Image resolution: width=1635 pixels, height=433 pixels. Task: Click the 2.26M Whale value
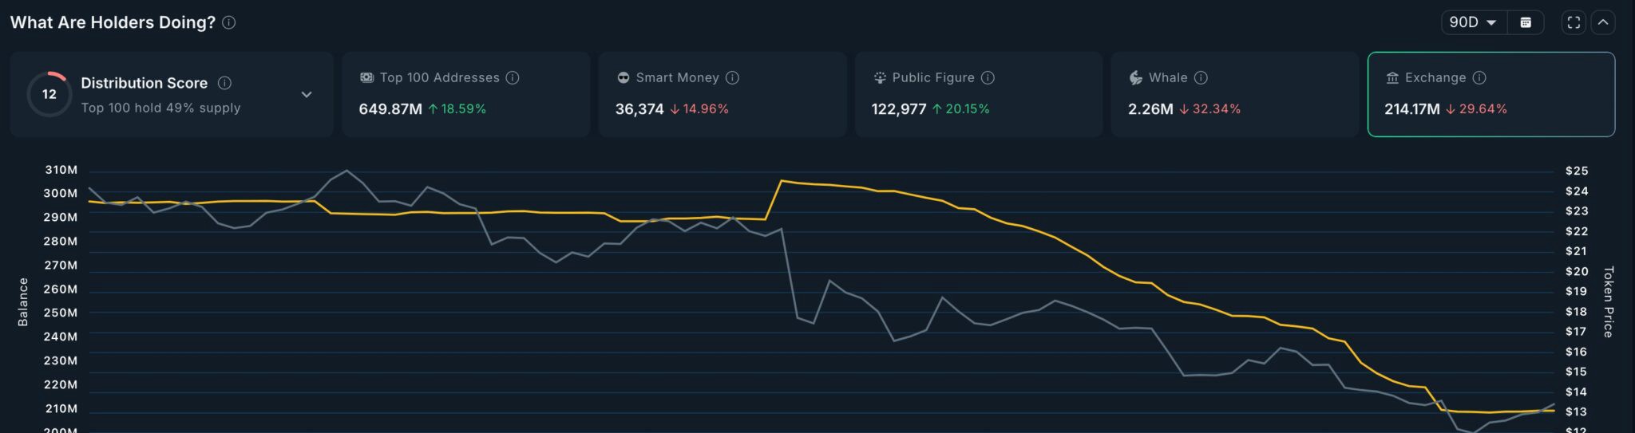coord(1150,109)
